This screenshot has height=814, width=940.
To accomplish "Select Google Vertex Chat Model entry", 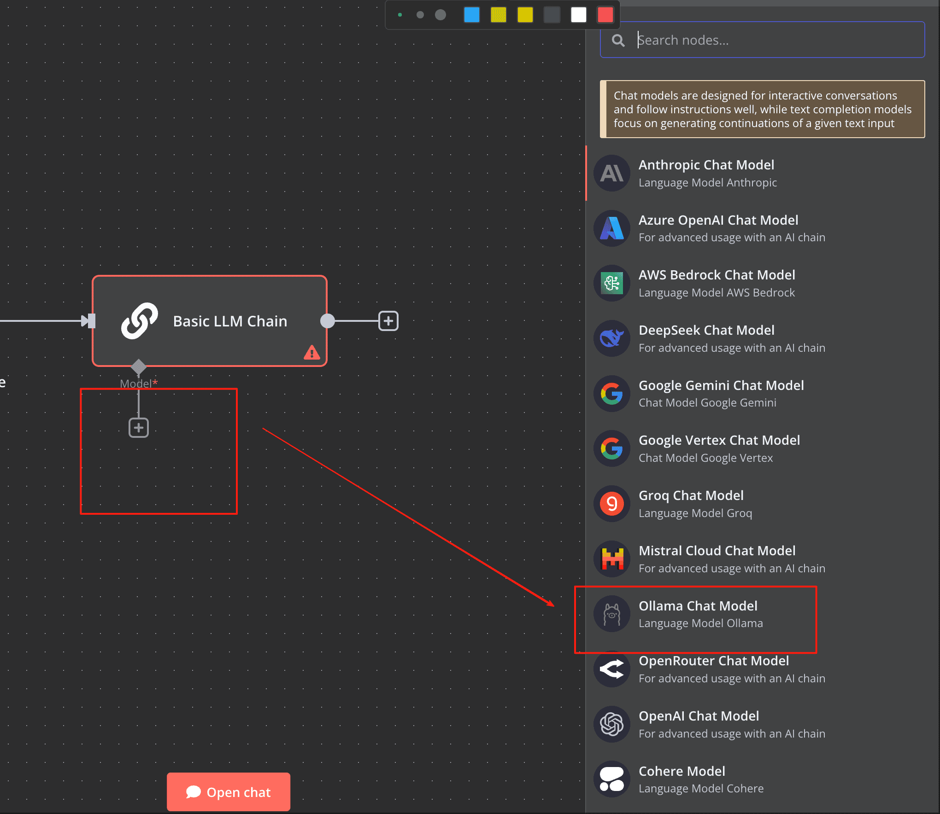I will click(719, 448).
